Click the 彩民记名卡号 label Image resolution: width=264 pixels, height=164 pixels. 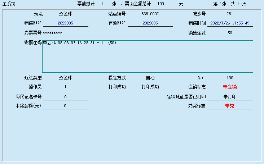click(x=28, y=97)
